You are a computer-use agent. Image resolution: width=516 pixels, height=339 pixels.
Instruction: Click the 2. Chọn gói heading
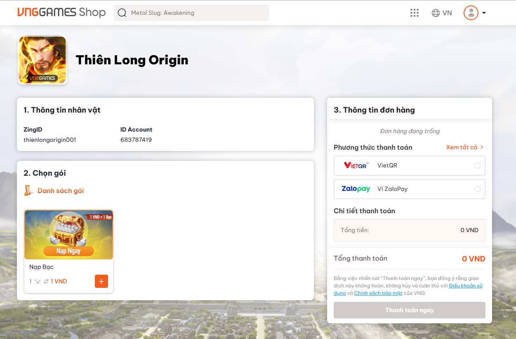click(45, 173)
